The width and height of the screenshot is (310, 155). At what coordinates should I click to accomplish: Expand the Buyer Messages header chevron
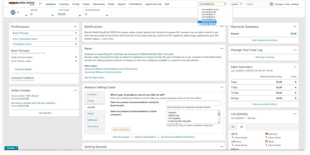(107, 15)
